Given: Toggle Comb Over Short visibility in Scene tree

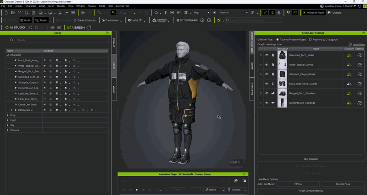Looking at the screenshot, I should [44, 105].
